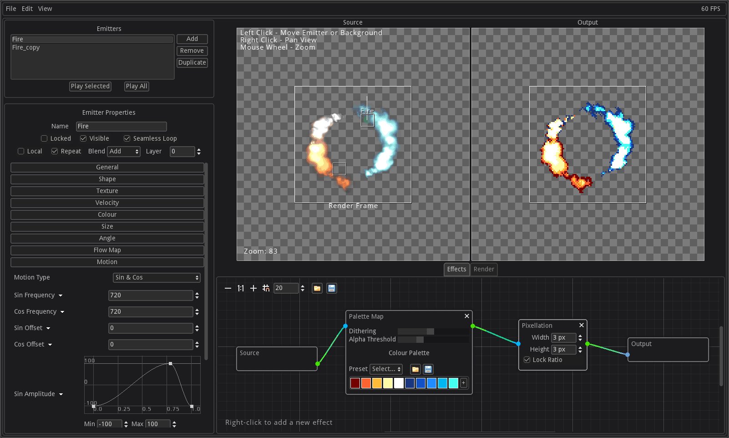Adjust the Dithering slider
The width and height of the screenshot is (729, 438).
pos(433,331)
